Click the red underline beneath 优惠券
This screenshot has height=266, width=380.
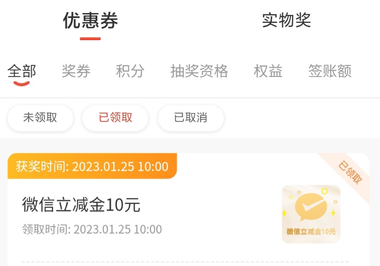coord(90,39)
